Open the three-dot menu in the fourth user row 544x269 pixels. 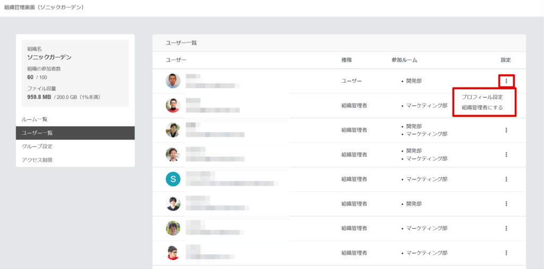click(506, 154)
